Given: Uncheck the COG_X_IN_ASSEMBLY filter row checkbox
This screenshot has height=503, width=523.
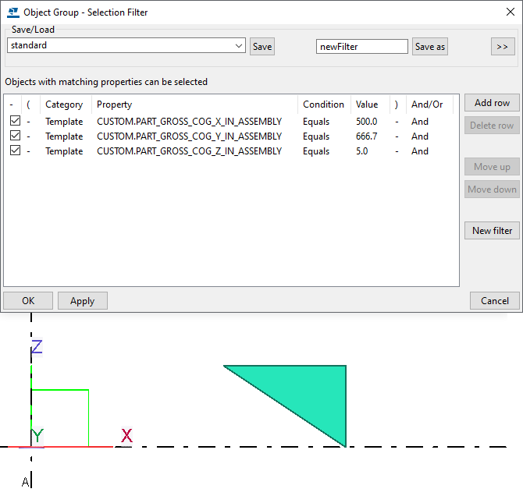Looking at the screenshot, I should click(x=15, y=122).
